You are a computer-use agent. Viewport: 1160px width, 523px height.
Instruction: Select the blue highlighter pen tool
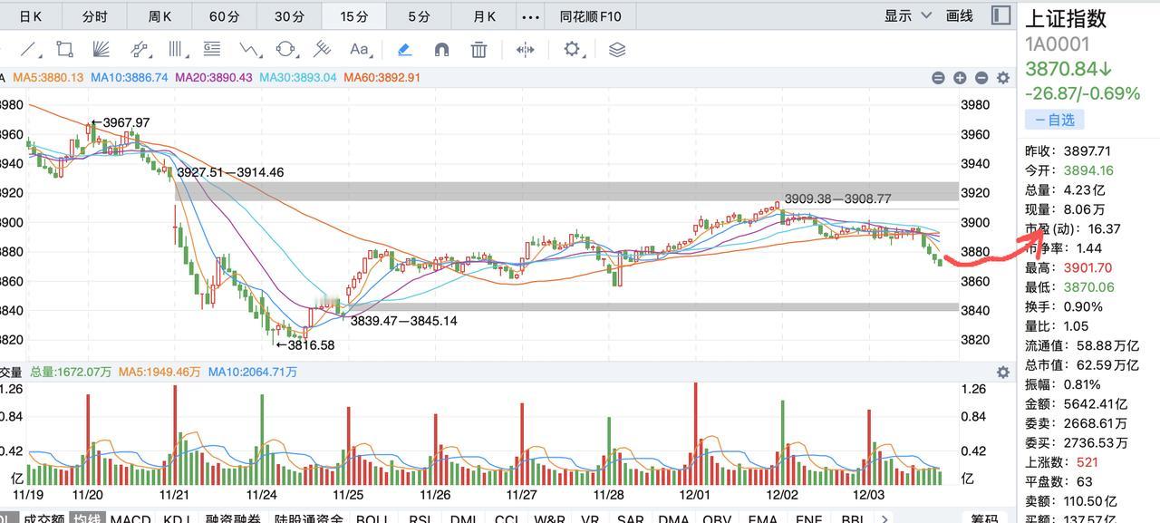tap(405, 50)
